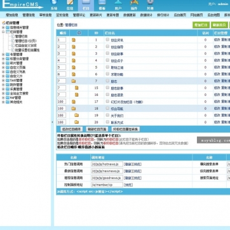Viewport: 230px width, 230px height.
Task: Click the folder icon beside 其他相关
Action: click(x=8, y=102)
